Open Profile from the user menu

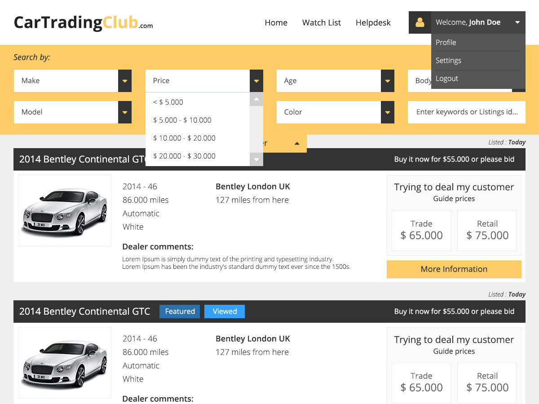(x=446, y=43)
